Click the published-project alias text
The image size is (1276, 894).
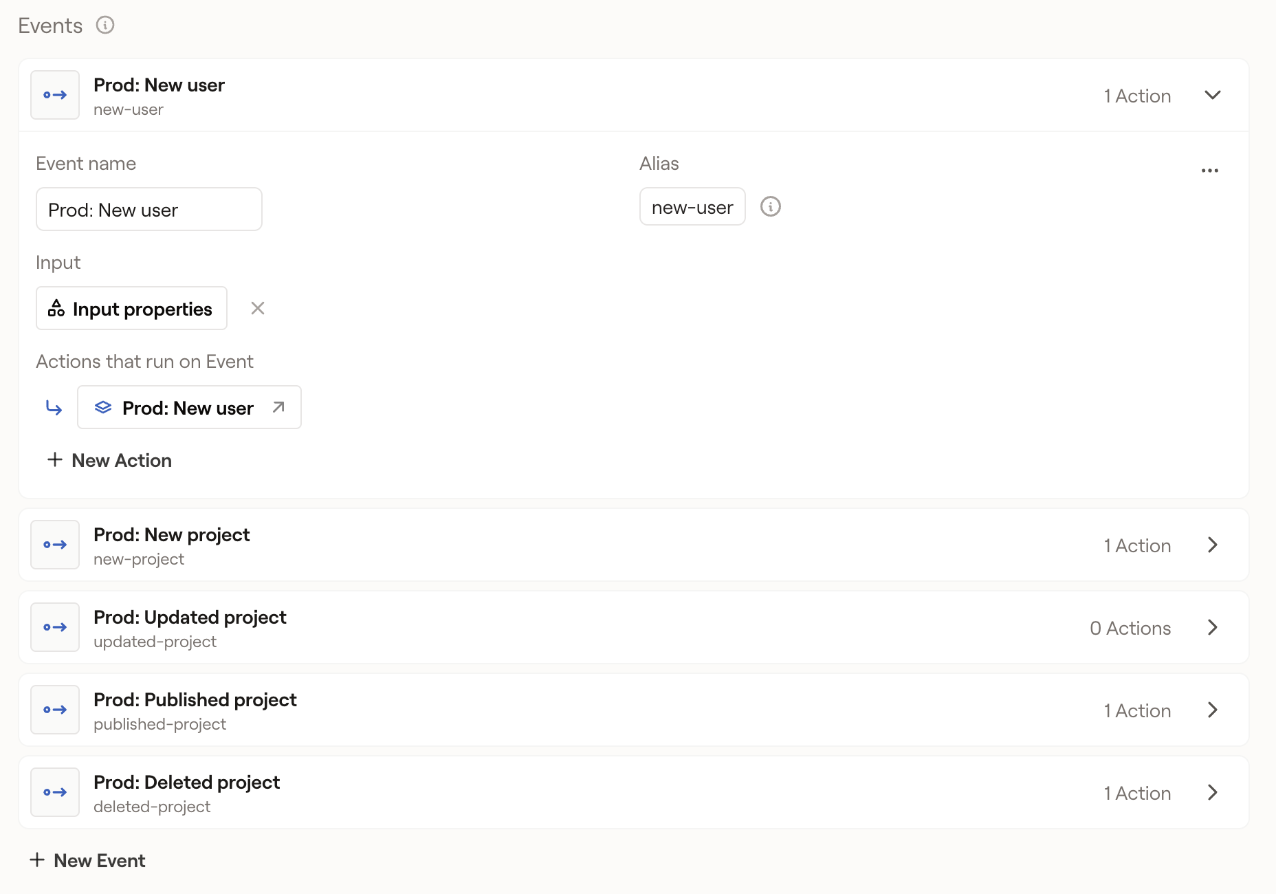coord(159,724)
